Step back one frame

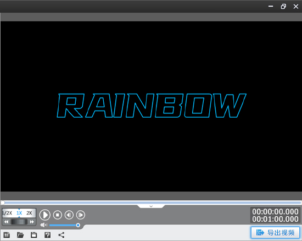click(x=69, y=215)
